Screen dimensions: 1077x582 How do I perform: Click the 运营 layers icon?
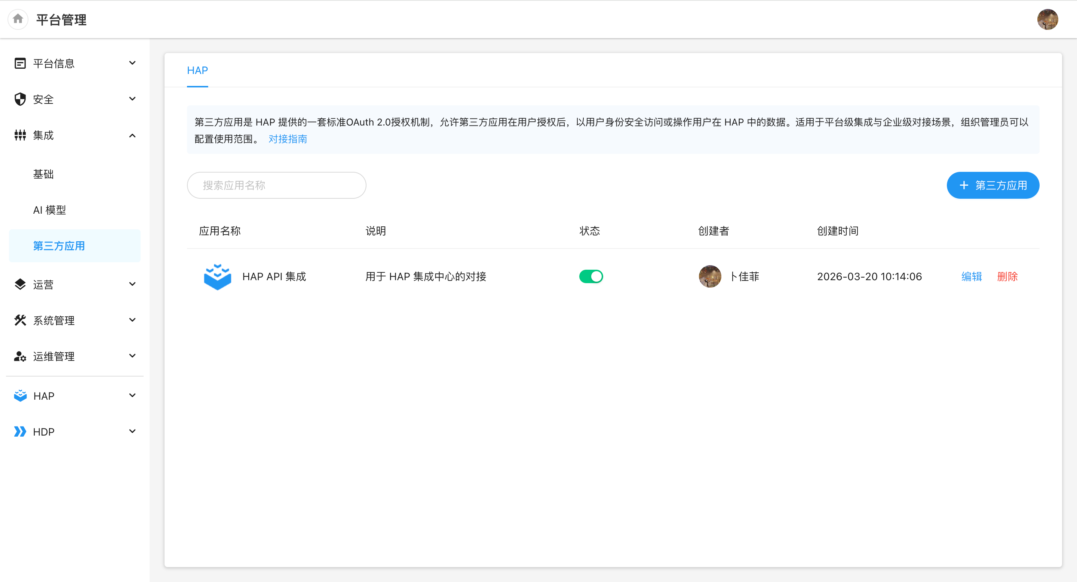20,284
